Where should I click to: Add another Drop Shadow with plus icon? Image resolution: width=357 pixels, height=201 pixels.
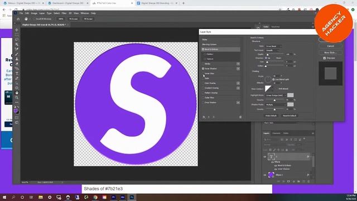[x=238, y=103]
